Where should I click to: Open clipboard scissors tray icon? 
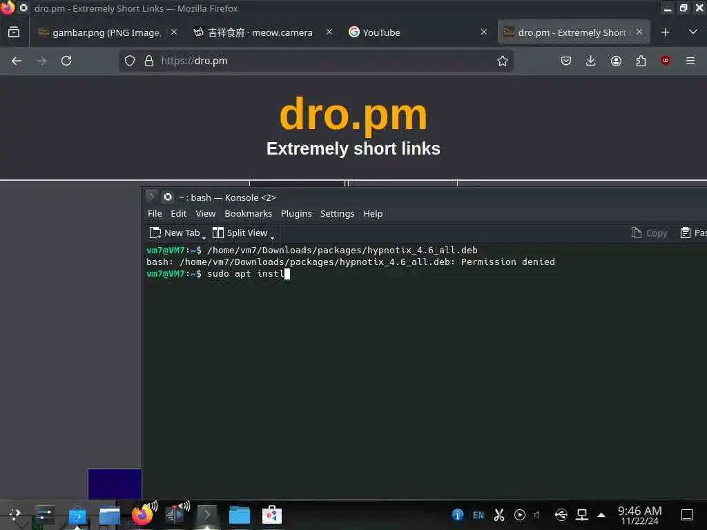pos(499,515)
